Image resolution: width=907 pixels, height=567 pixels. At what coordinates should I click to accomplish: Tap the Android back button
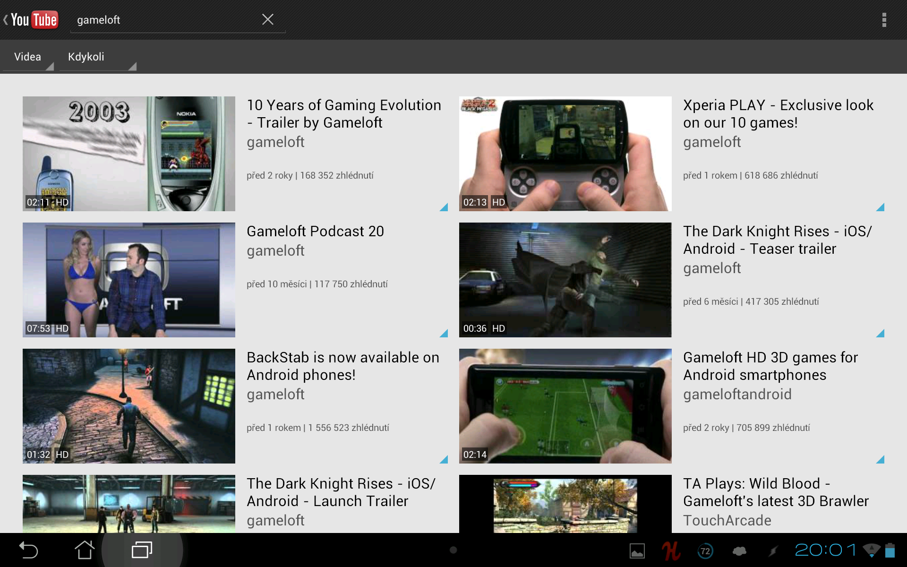tap(28, 550)
